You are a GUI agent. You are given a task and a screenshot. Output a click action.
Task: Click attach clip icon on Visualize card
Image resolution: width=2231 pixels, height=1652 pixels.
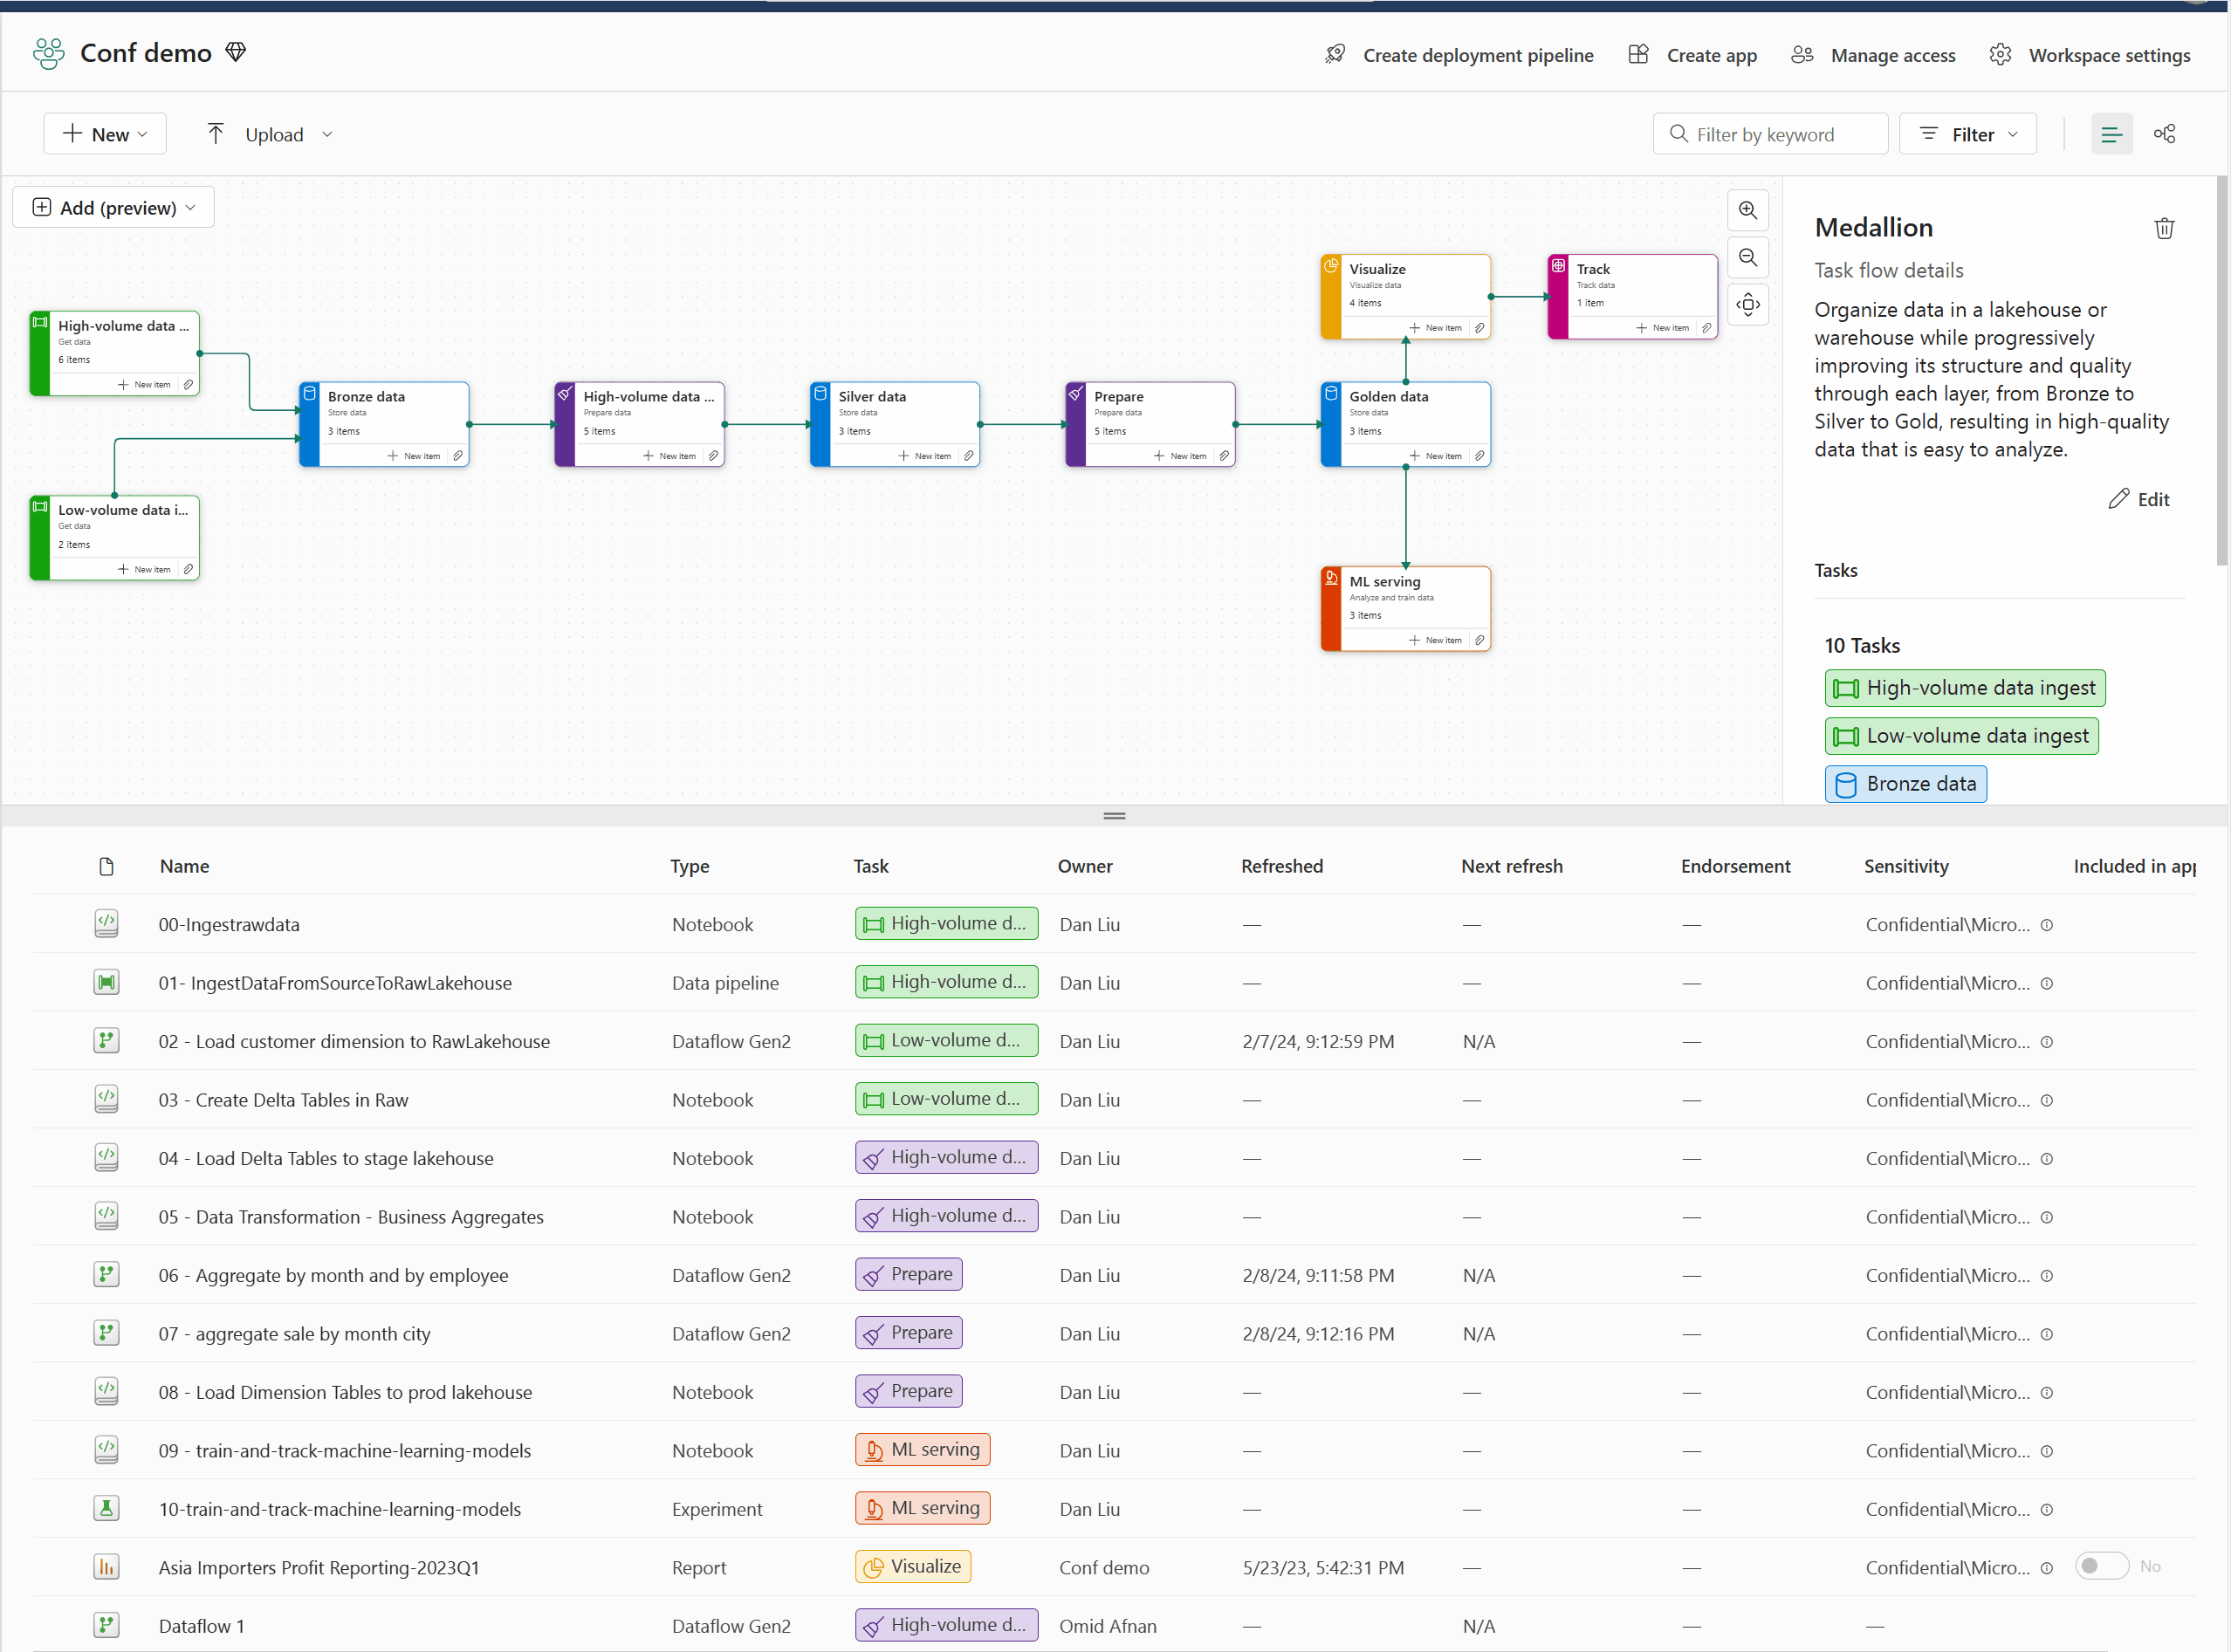pyautogui.click(x=1479, y=328)
